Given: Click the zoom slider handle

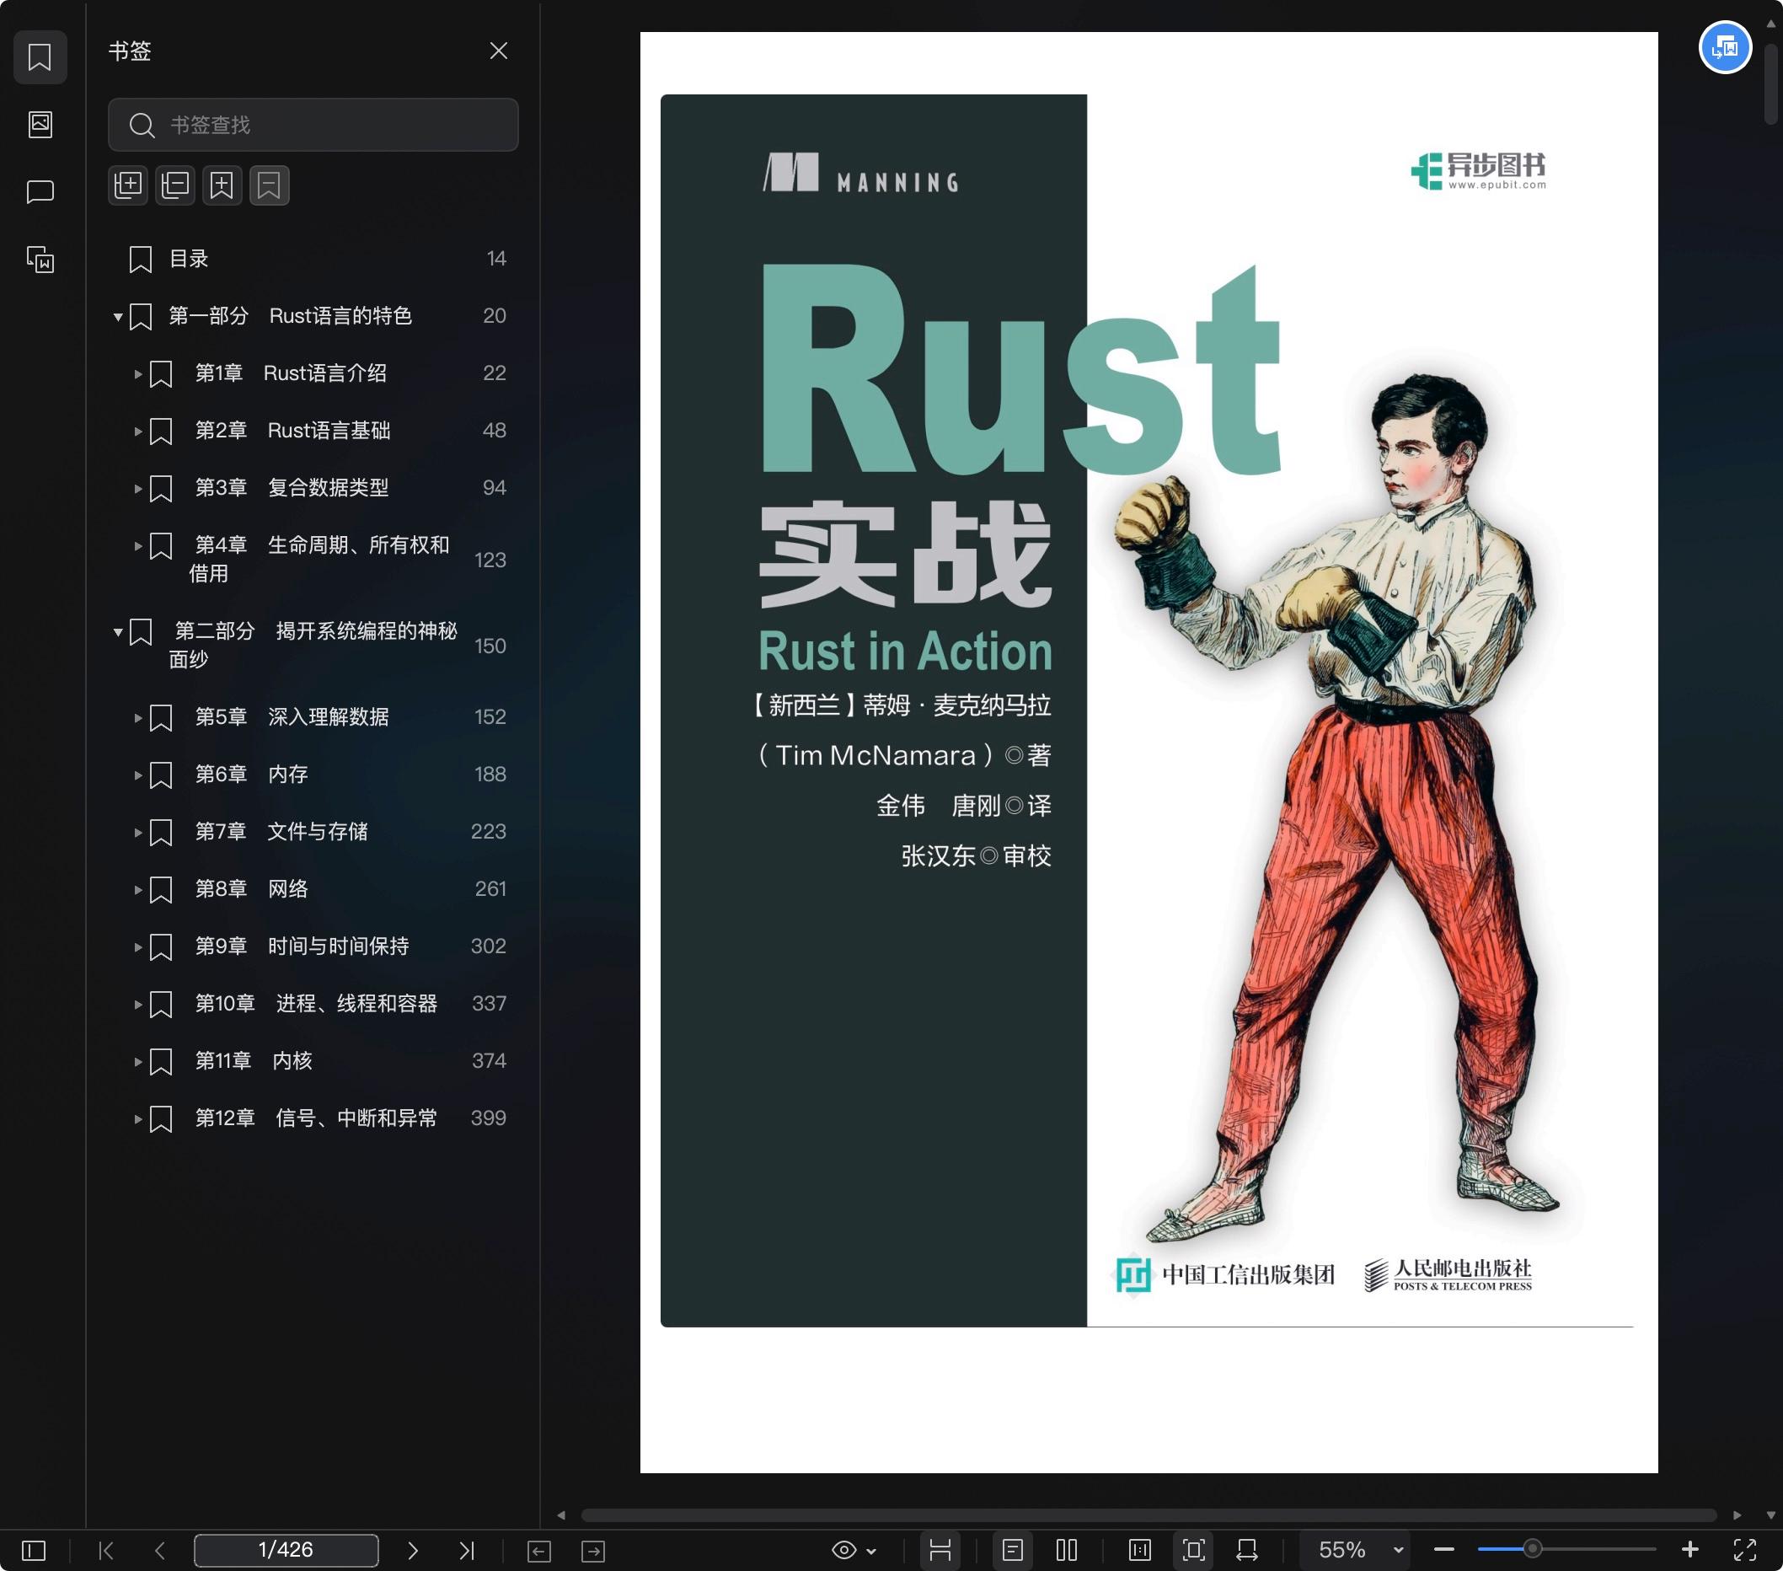Looking at the screenshot, I should (1532, 1549).
